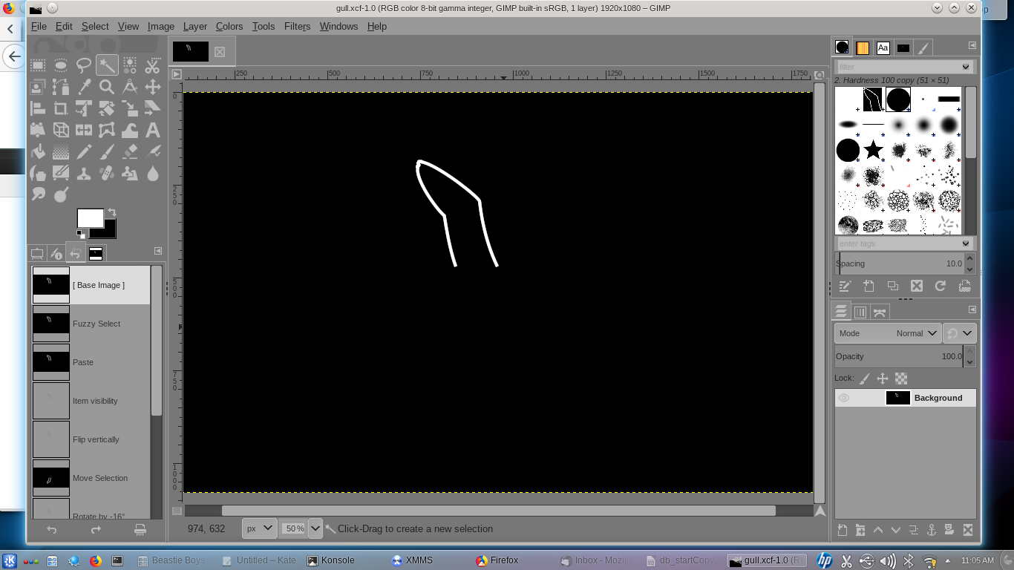Open the Select menu
Image resolution: width=1014 pixels, height=570 pixels.
point(95,26)
